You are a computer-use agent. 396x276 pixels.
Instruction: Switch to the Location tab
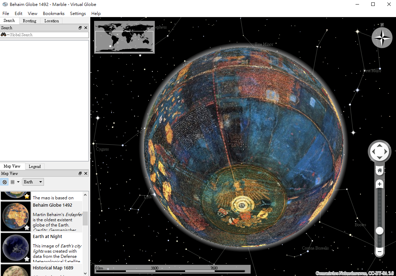point(52,21)
